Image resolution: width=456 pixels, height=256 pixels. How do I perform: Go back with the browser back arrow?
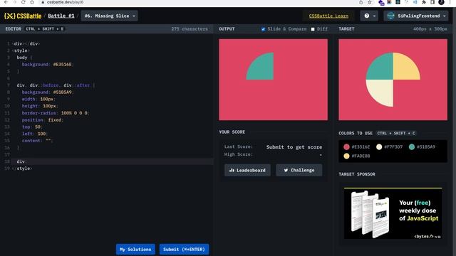pos(6,2)
